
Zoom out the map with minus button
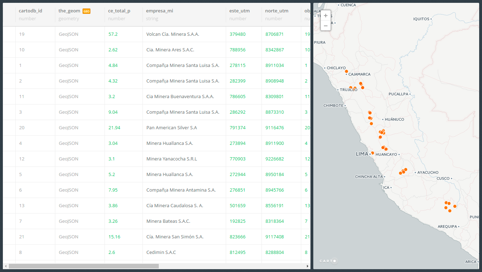[x=326, y=25]
